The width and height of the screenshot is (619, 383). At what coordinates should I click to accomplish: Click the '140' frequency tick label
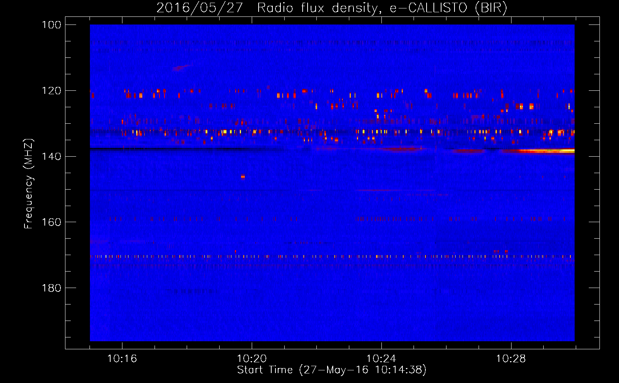coord(51,156)
